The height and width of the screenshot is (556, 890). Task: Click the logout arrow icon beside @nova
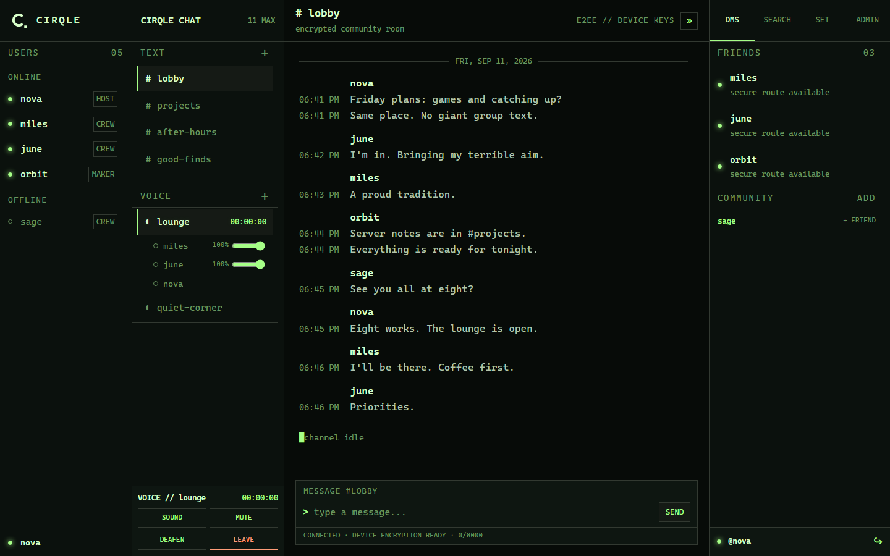pyautogui.click(x=878, y=541)
